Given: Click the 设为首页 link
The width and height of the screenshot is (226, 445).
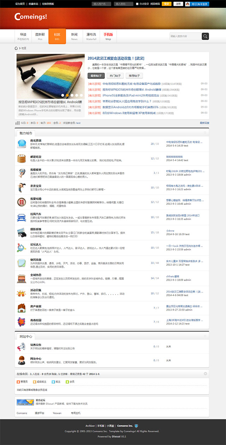Looking at the screenshot, I should tap(20, 4).
